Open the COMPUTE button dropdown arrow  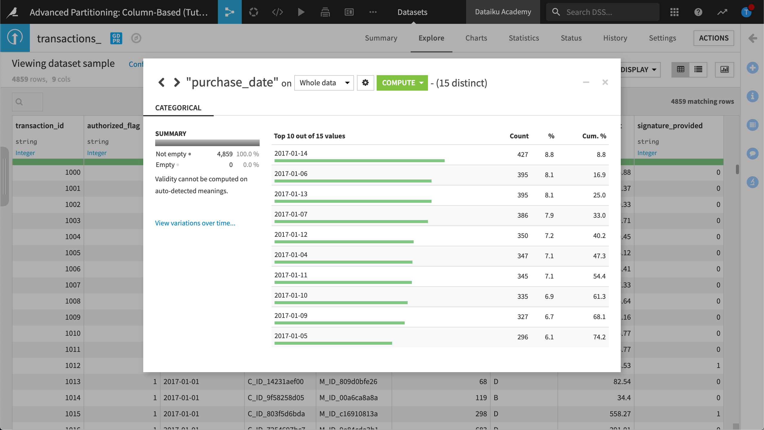click(x=421, y=83)
